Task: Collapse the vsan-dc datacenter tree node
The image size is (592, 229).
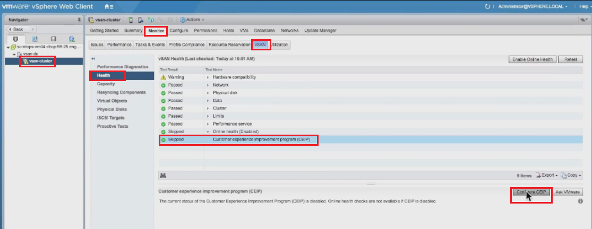Action: (14, 54)
